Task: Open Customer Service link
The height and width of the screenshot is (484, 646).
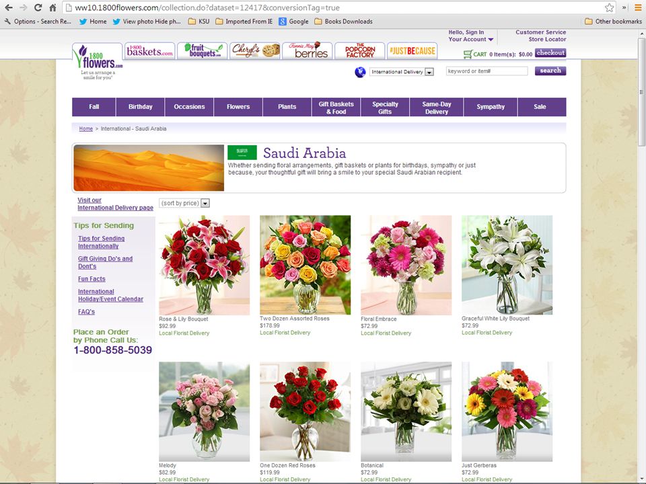Action: pyautogui.click(x=540, y=32)
